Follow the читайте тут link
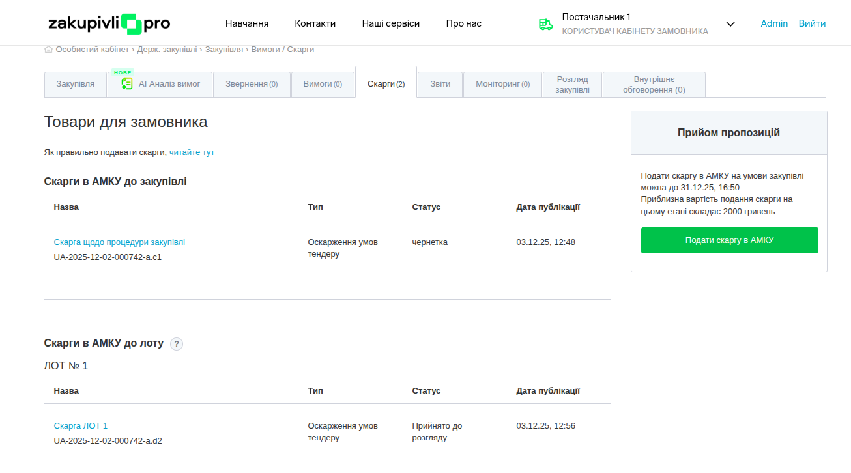Image resolution: width=851 pixels, height=473 pixels. click(192, 152)
